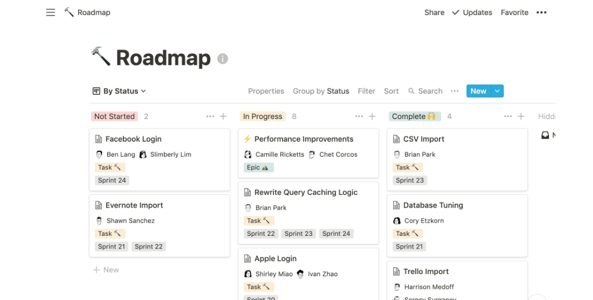Add card to Complete column with plus

(x=521, y=116)
